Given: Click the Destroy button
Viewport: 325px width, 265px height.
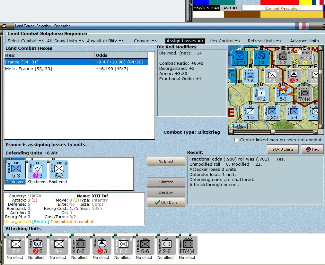Looking at the screenshot, I should (x=166, y=192).
